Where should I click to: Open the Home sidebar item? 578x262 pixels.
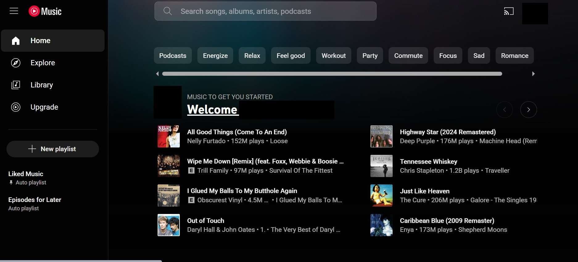coord(53,41)
